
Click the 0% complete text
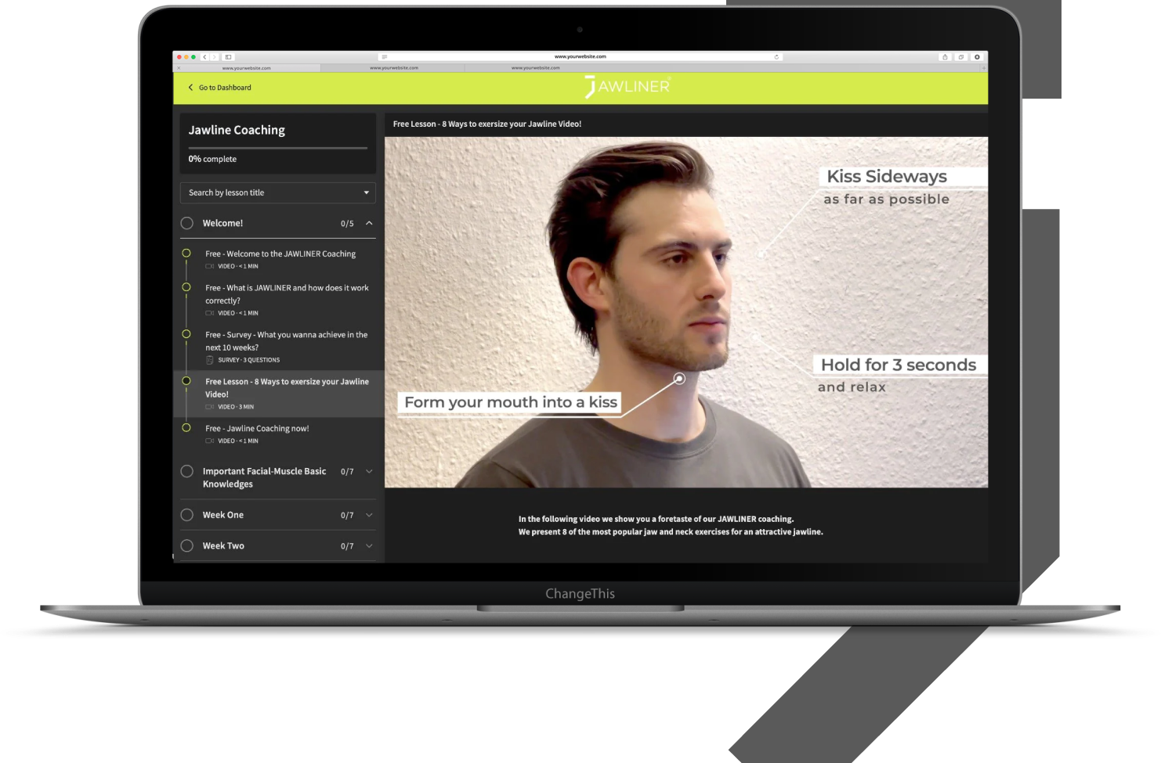(212, 159)
